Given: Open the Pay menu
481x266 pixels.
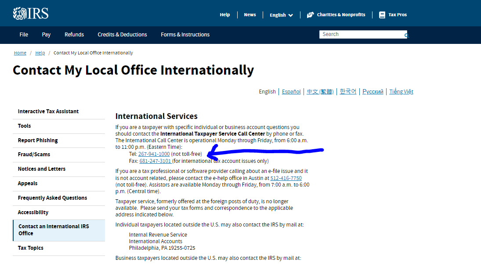Looking at the screenshot, I should (46, 35).
